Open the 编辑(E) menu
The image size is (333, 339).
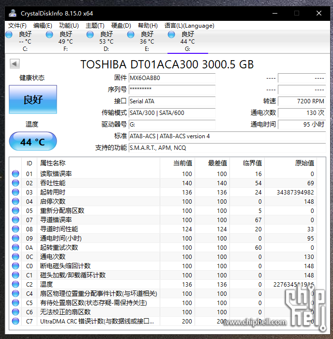(x=43, y=26)
